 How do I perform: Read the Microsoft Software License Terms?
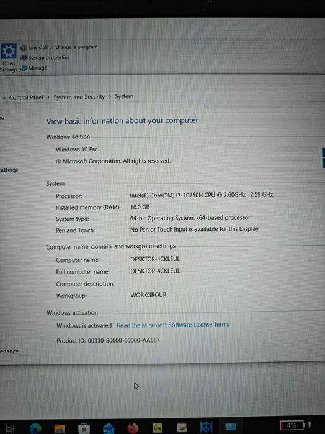pos(173,325)
